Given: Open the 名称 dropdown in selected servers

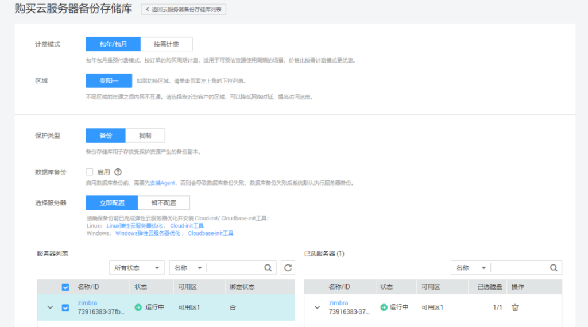Looking at the screenshot, I should 471,268.
